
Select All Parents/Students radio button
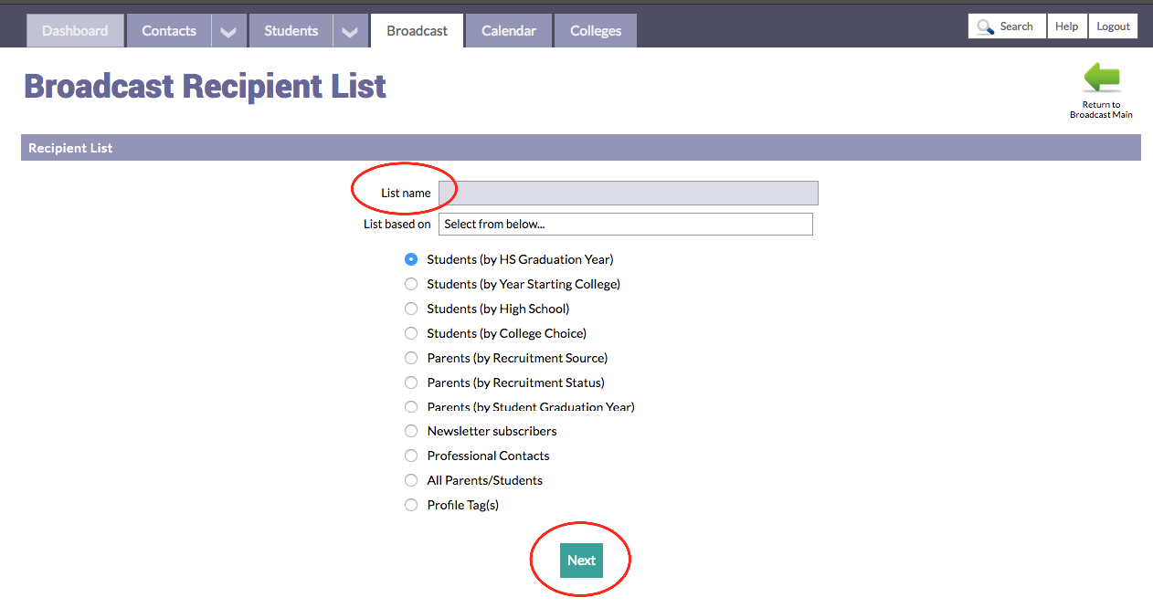[411, 480]
